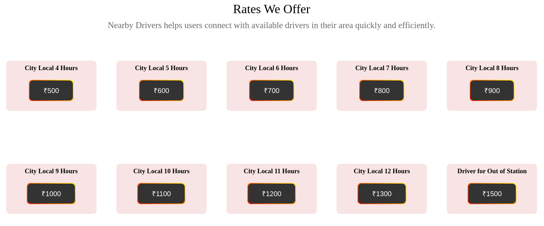This screenshot has height=226, width=544.
Task: Select the City Local 5 Hours title
Action: pos(161,68)
